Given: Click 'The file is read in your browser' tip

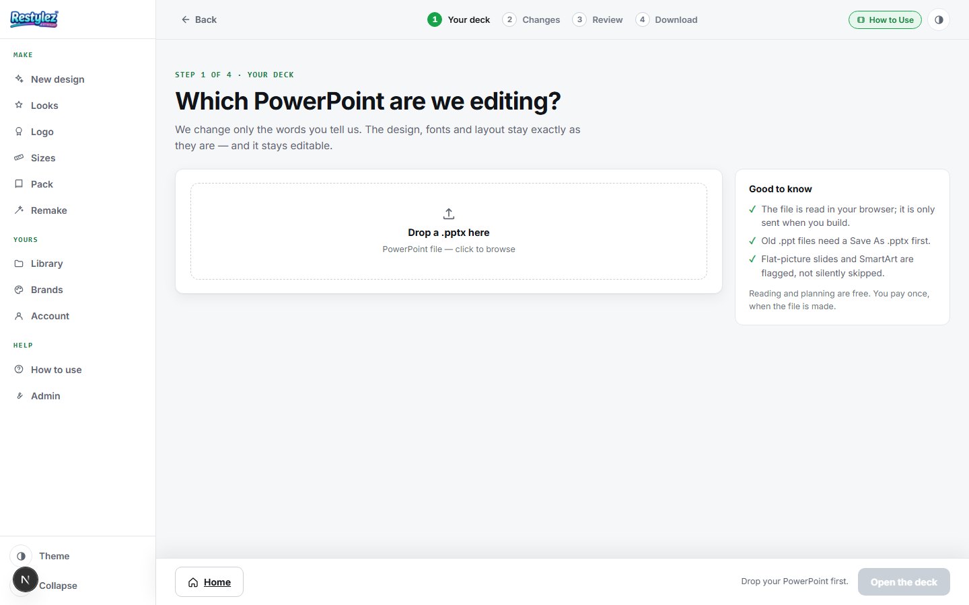Looking at the screenshot, I should point(848,216).
